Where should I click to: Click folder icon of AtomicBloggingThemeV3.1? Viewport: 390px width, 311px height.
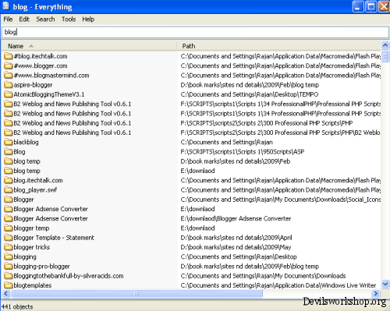9,94
